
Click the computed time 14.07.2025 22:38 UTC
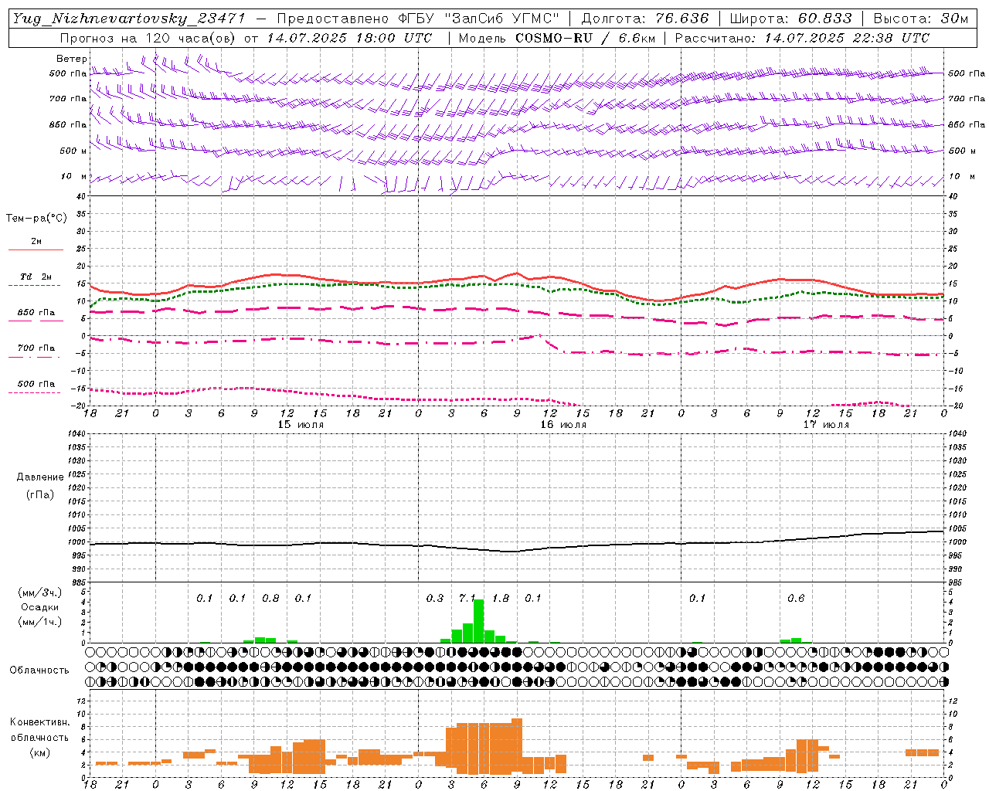point(848,38)
